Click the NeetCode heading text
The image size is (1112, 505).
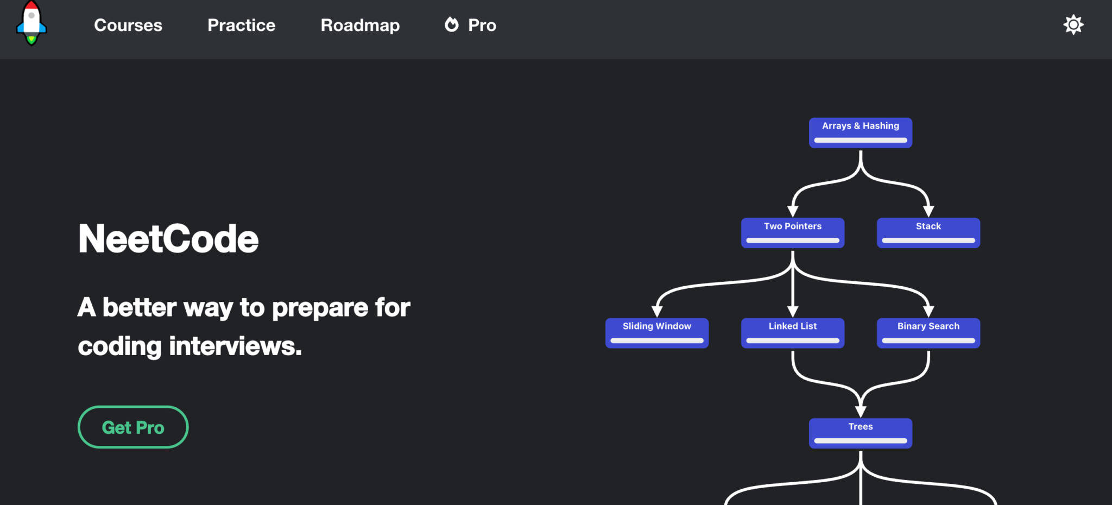(x=168, y=239)
